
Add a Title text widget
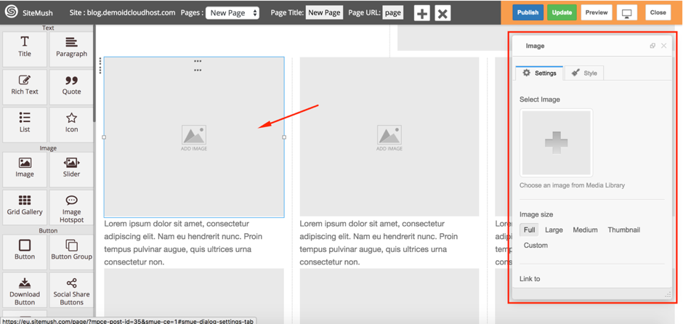25,49
